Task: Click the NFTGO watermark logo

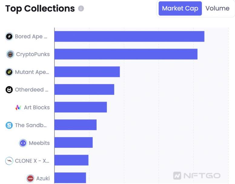Action: (x=197, y=176)
